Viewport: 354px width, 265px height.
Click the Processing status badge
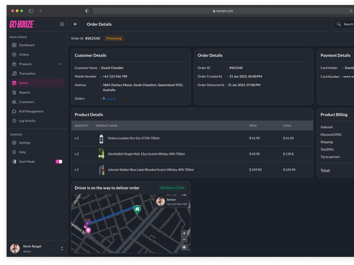[114, 38]
